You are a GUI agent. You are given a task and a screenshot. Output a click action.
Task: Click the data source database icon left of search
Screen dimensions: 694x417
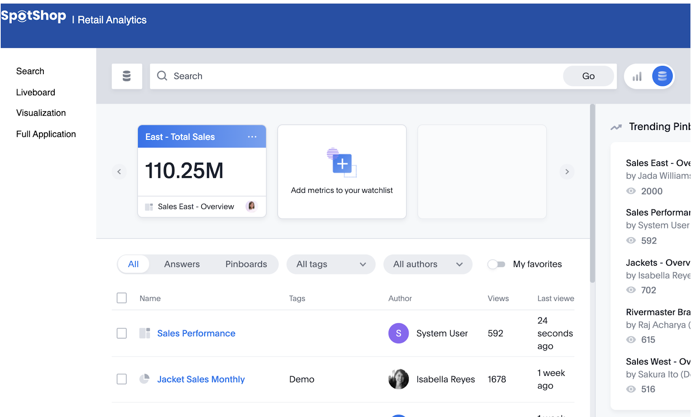coord(127,76)
